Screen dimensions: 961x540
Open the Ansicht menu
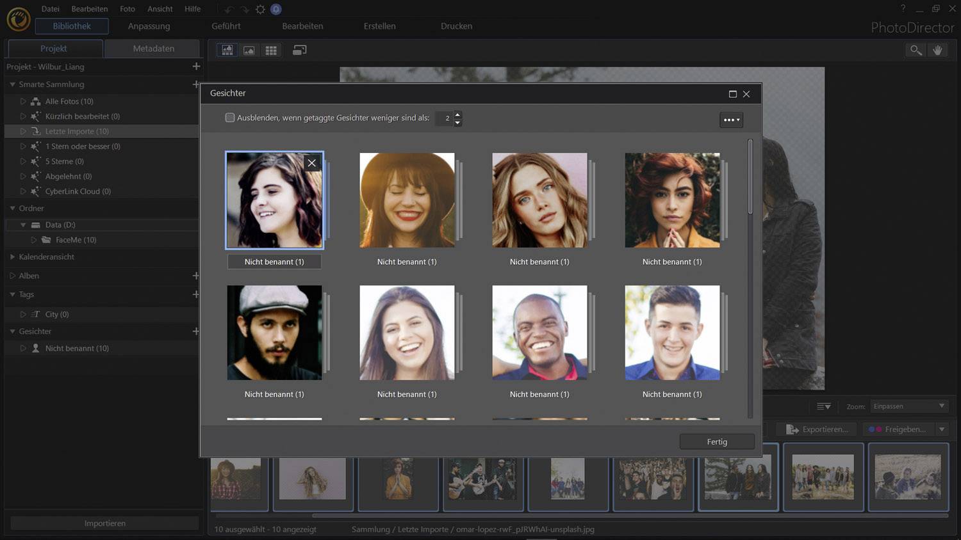pos(160,9)
